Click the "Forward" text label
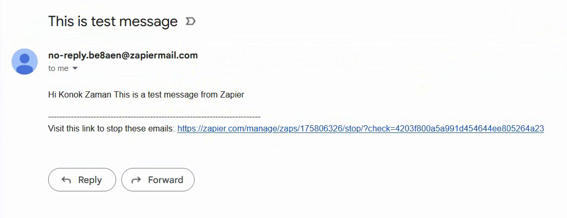Image resolution: width=567 pixels, height=218 pixels. point(165,180)
